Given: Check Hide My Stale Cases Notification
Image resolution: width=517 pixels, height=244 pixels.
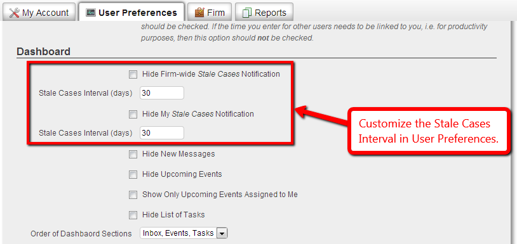Looking at the screenshot, I should point(133,115).
